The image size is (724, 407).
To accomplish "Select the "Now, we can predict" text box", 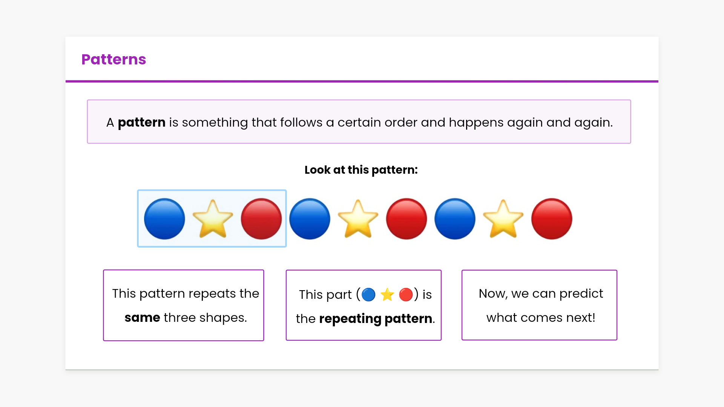I will (539, 305).
